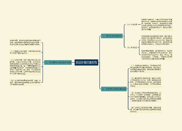
Task: Select the upper paragraph under 私有房屋
Action: click(157, 40)
